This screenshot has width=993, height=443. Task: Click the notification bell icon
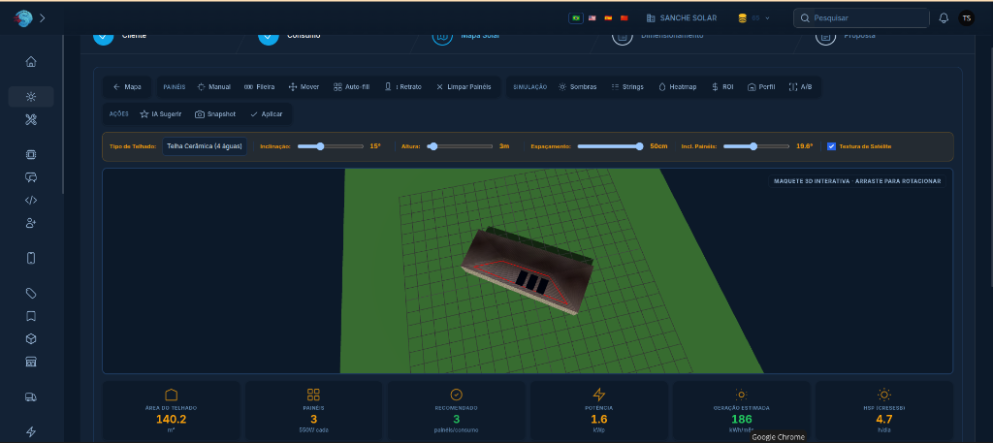click(x=944, y=18)
